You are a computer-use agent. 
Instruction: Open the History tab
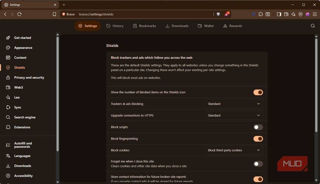tap(115, 26)
